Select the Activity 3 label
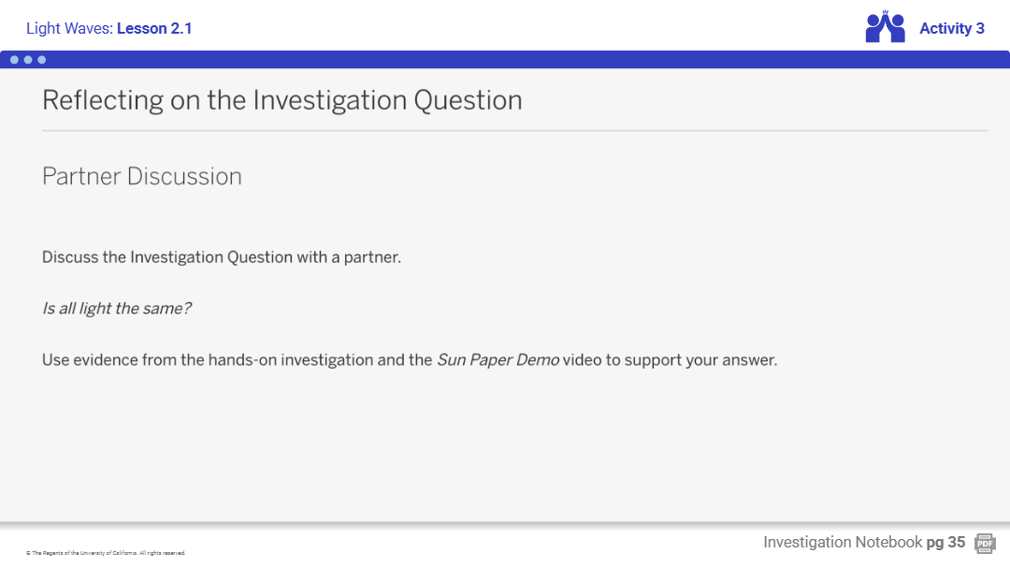 coord(951,28)
